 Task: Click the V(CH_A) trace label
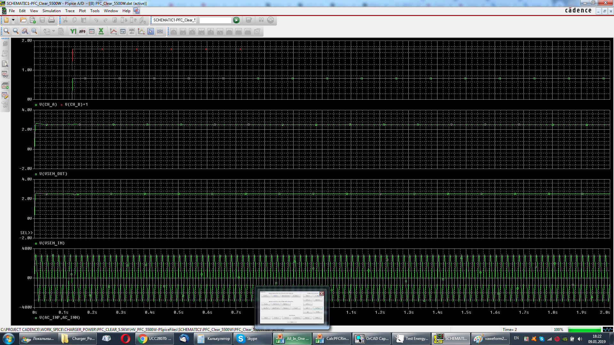48,104
